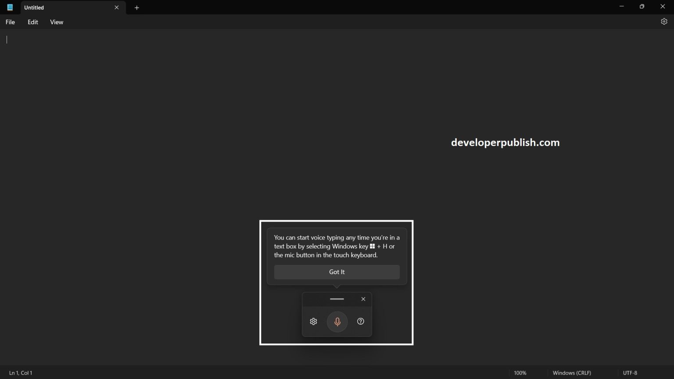Open the voice typing help icon
Viewport: 674px width, 379px height.
[x=361, y=322]
